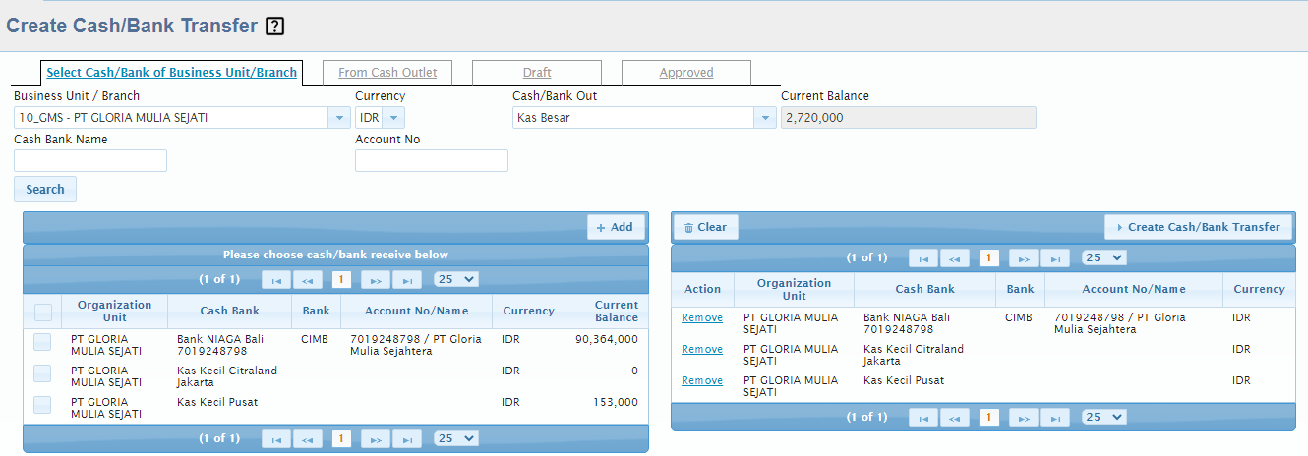The height and width of the screenshot is (456, 1308).
Task: Go to last page in selected list bottom paginator
Action: [1055, 418]
